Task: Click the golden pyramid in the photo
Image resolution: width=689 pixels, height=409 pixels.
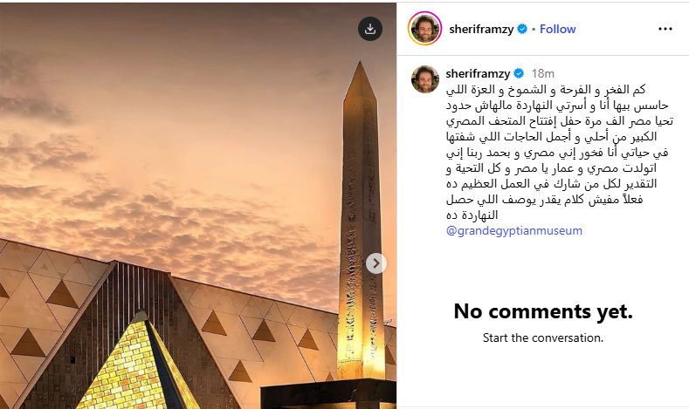Action: point(140,366)
